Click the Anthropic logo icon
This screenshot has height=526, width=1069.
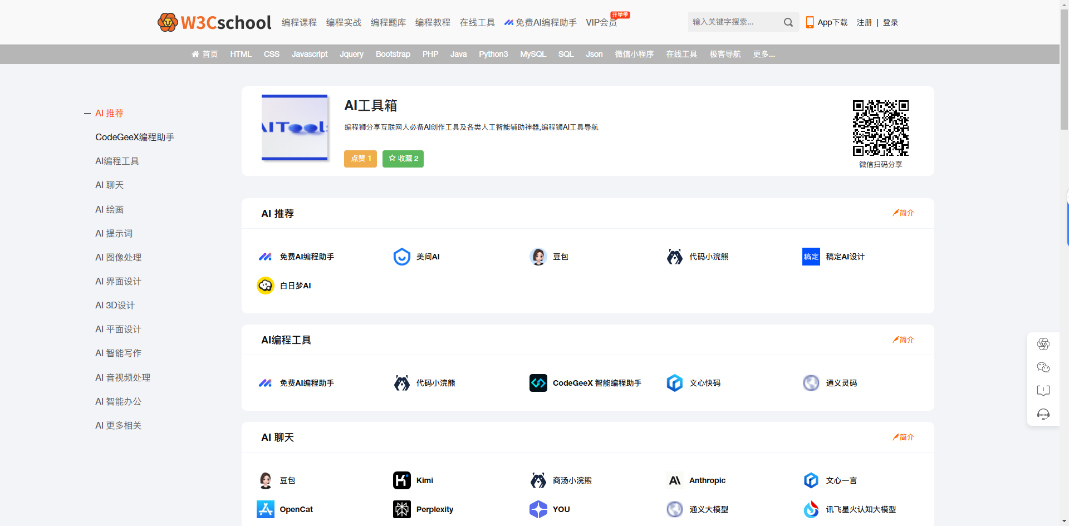(674, 480)
